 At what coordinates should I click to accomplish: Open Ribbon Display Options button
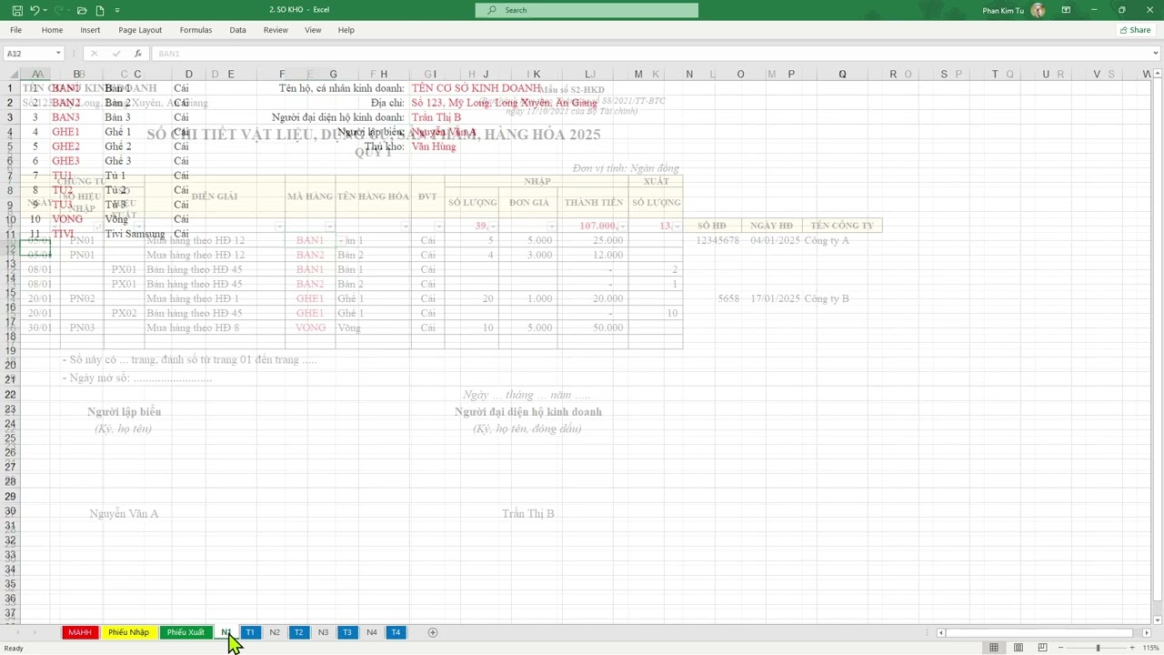1066,10
